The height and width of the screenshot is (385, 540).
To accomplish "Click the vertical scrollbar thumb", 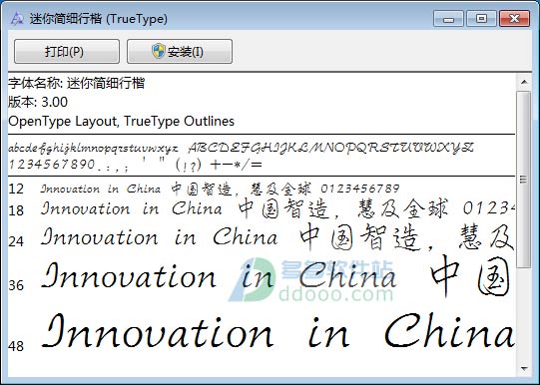I will (x=524, y=180).
